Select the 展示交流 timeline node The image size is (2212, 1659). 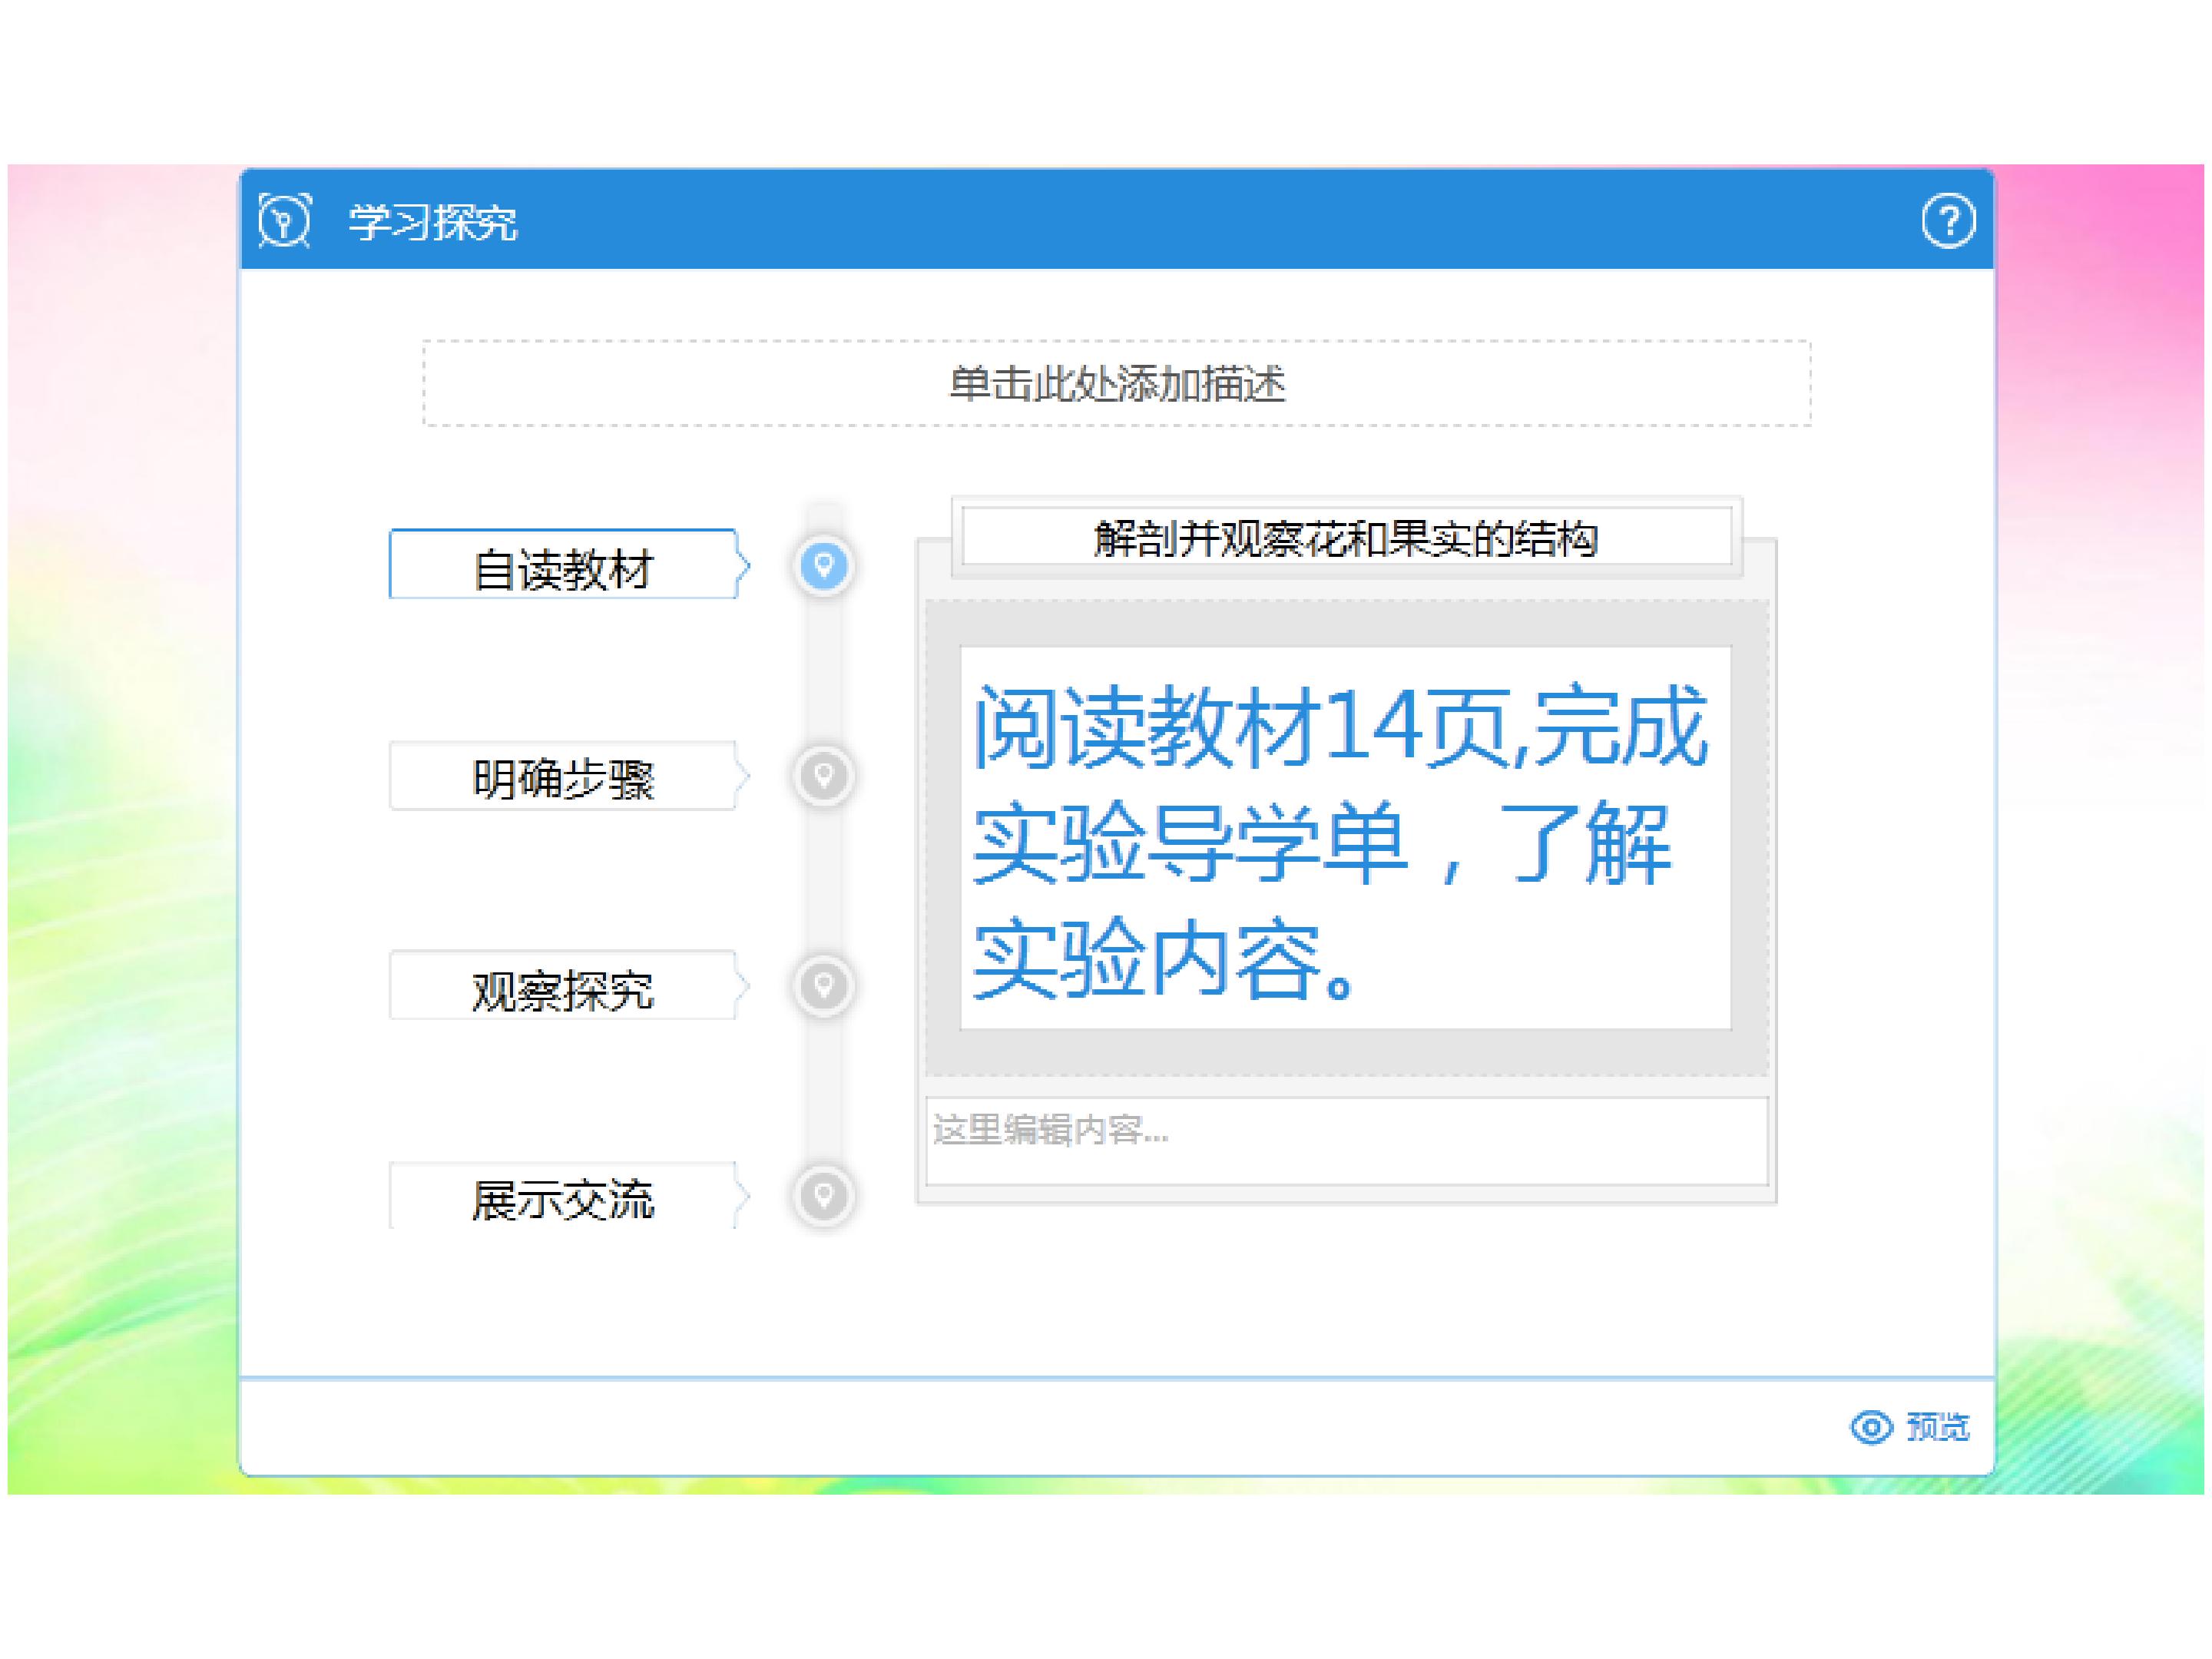click(x=823, y=1196)
